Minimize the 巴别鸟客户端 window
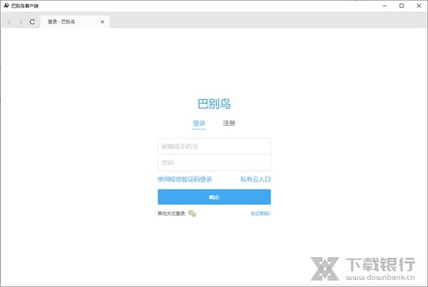Screen dimensions: 428x287 (x=385, y=6)
